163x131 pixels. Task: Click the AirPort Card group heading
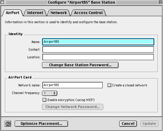tap(20, 77)
